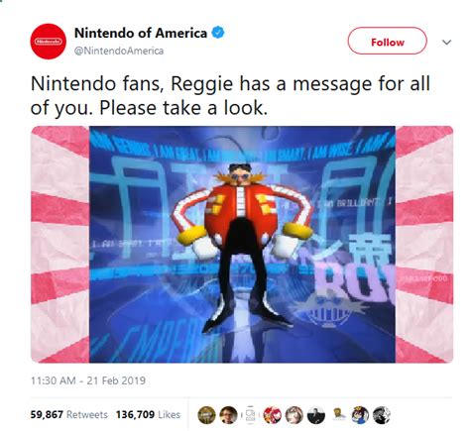Viewport: 470px width, 431px height.
Task: Click the red Nintendo profile avatar
Action: pos(49,42)
